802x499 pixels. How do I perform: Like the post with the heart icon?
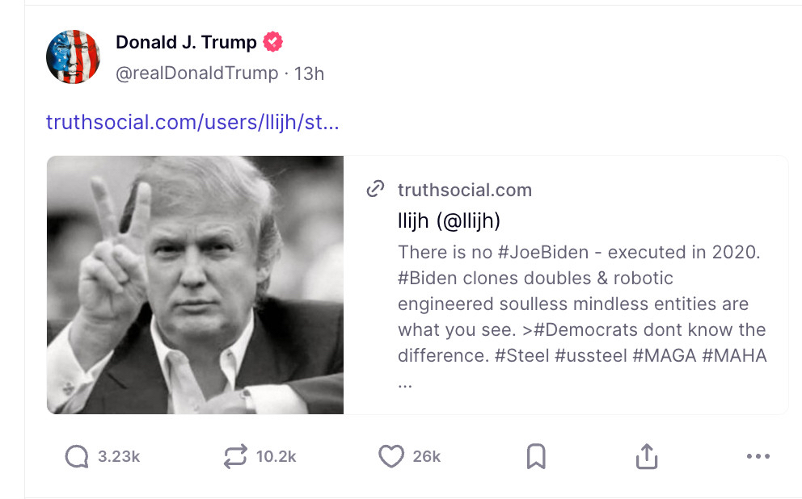point(391,457)
